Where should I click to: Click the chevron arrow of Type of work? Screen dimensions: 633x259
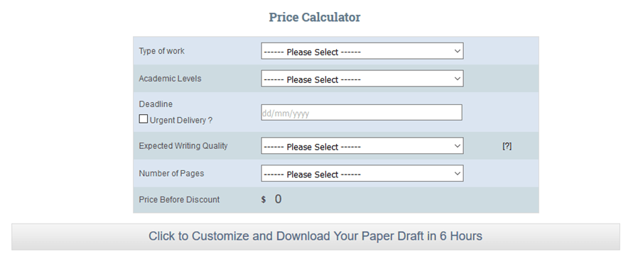(457, 51)
